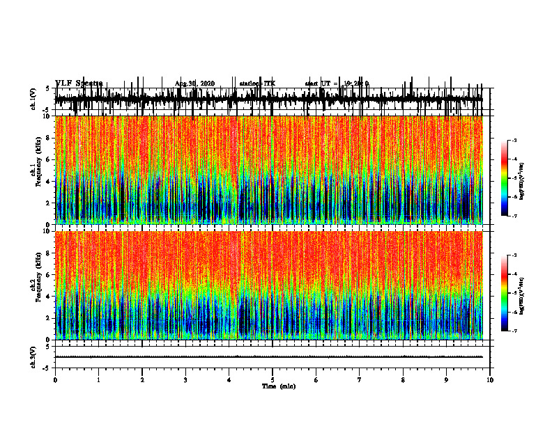Click the "-7" tick on ch.1 colorbar

click(514, 216)
